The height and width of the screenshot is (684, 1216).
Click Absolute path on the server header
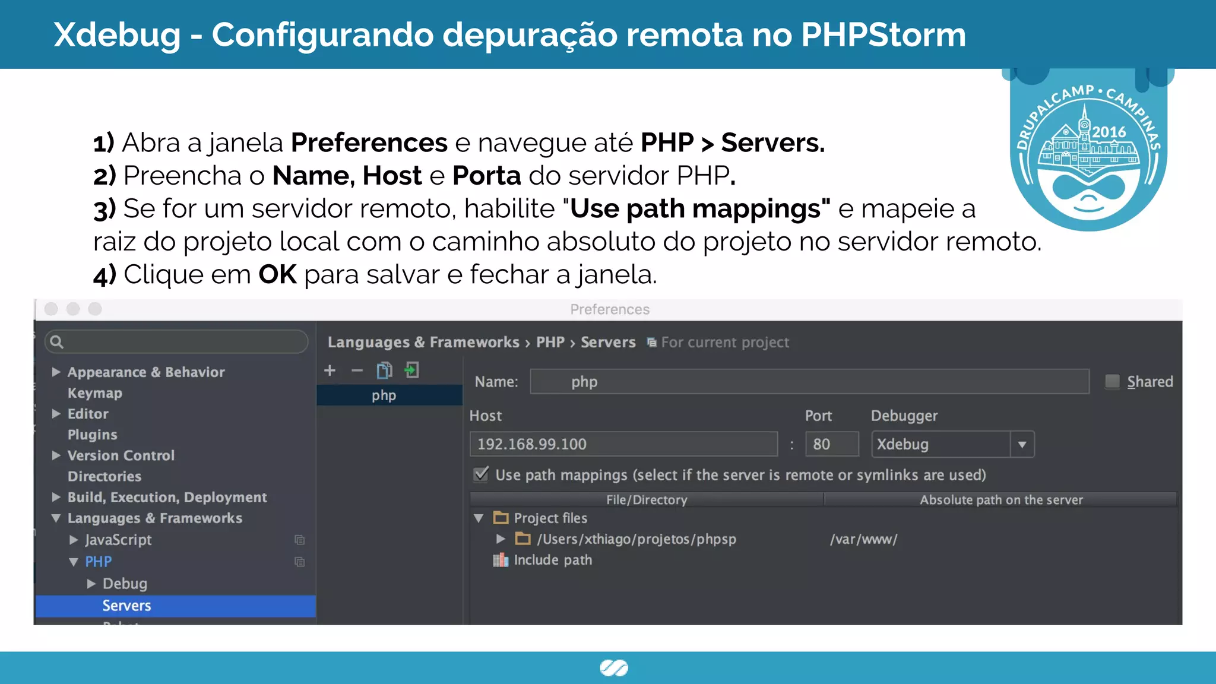click(x=1001, y=499)
